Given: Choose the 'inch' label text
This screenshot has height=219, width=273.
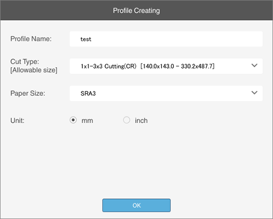Looking at the screenshot, I should pyautogui.click(x=141, y=121).
